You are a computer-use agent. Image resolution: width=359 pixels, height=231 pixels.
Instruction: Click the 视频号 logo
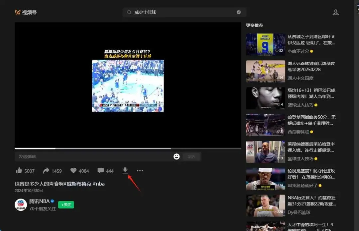tap(26, 12)
